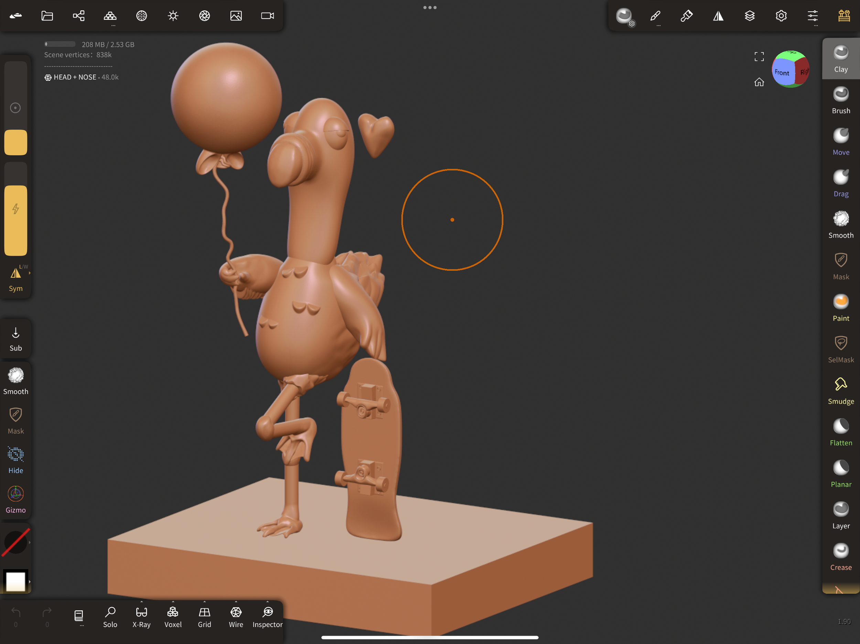
Task: Open the Scene hierarchy menu icon
Action: [x=78, y=16]
